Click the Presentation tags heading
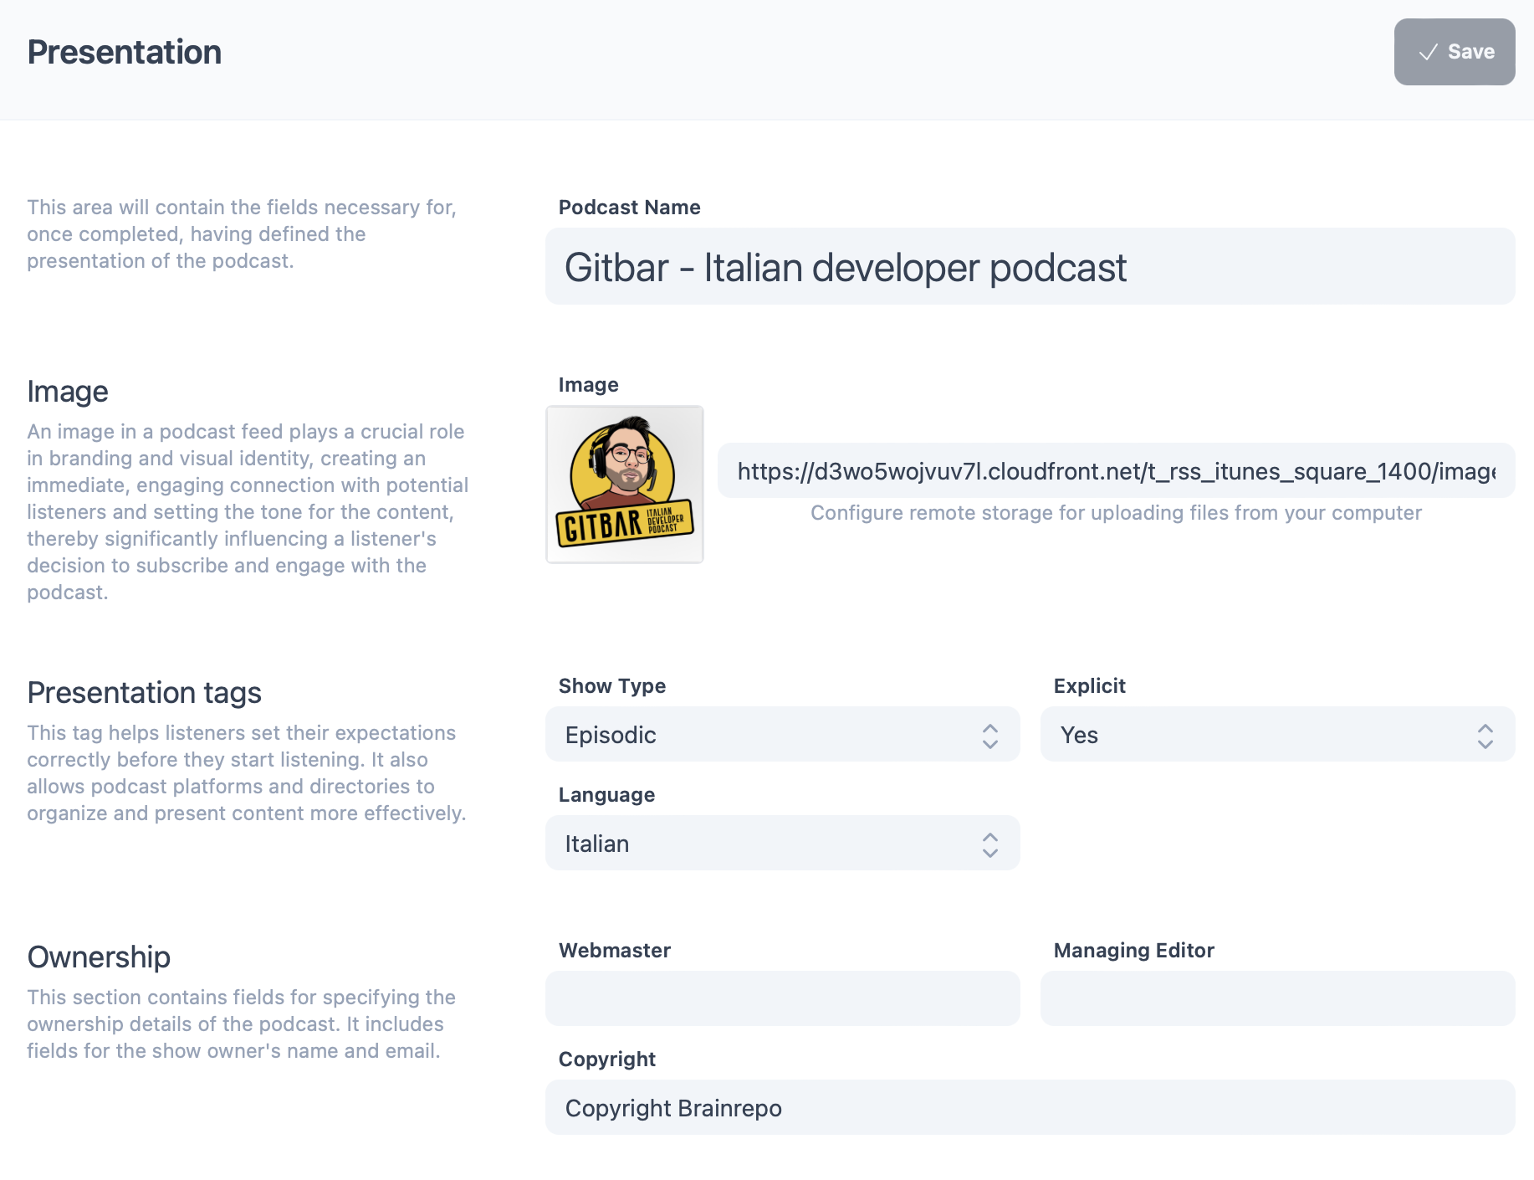The image size is (1534, 1180). click(144, 692)
